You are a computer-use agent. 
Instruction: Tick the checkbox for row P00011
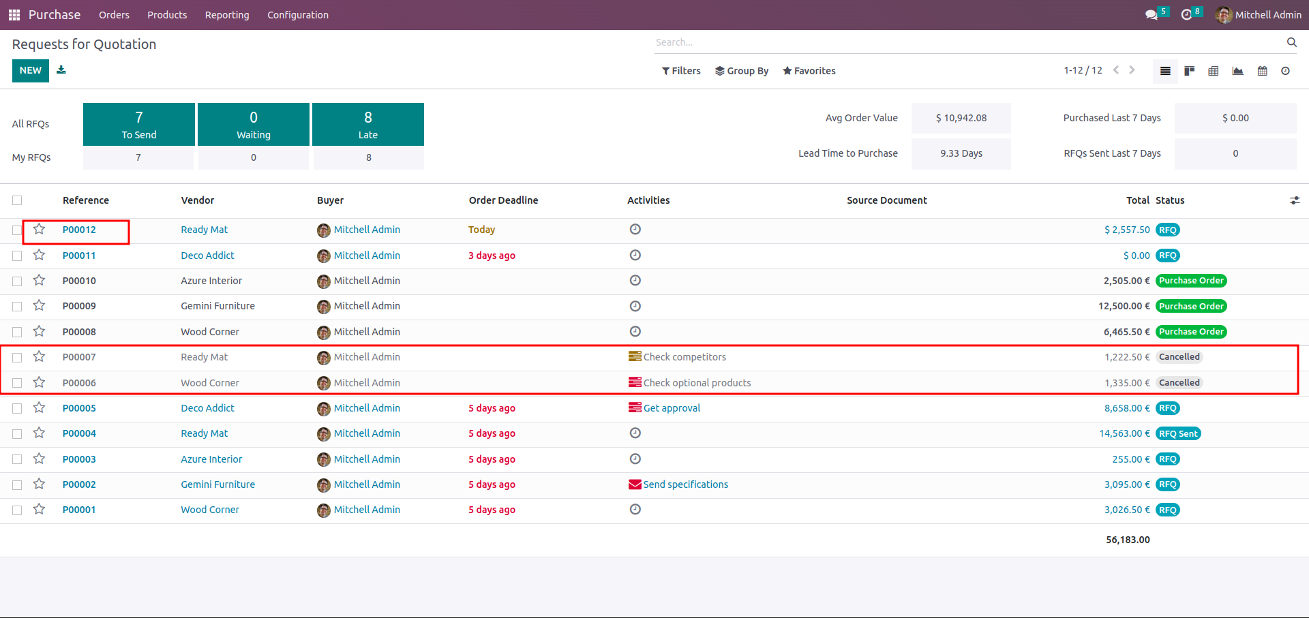[x=17, y=256]
